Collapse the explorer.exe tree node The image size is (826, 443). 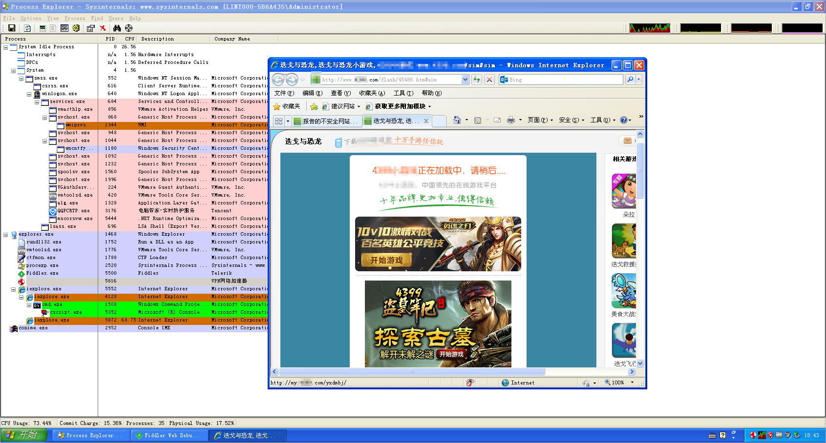[x=5, y=235]
